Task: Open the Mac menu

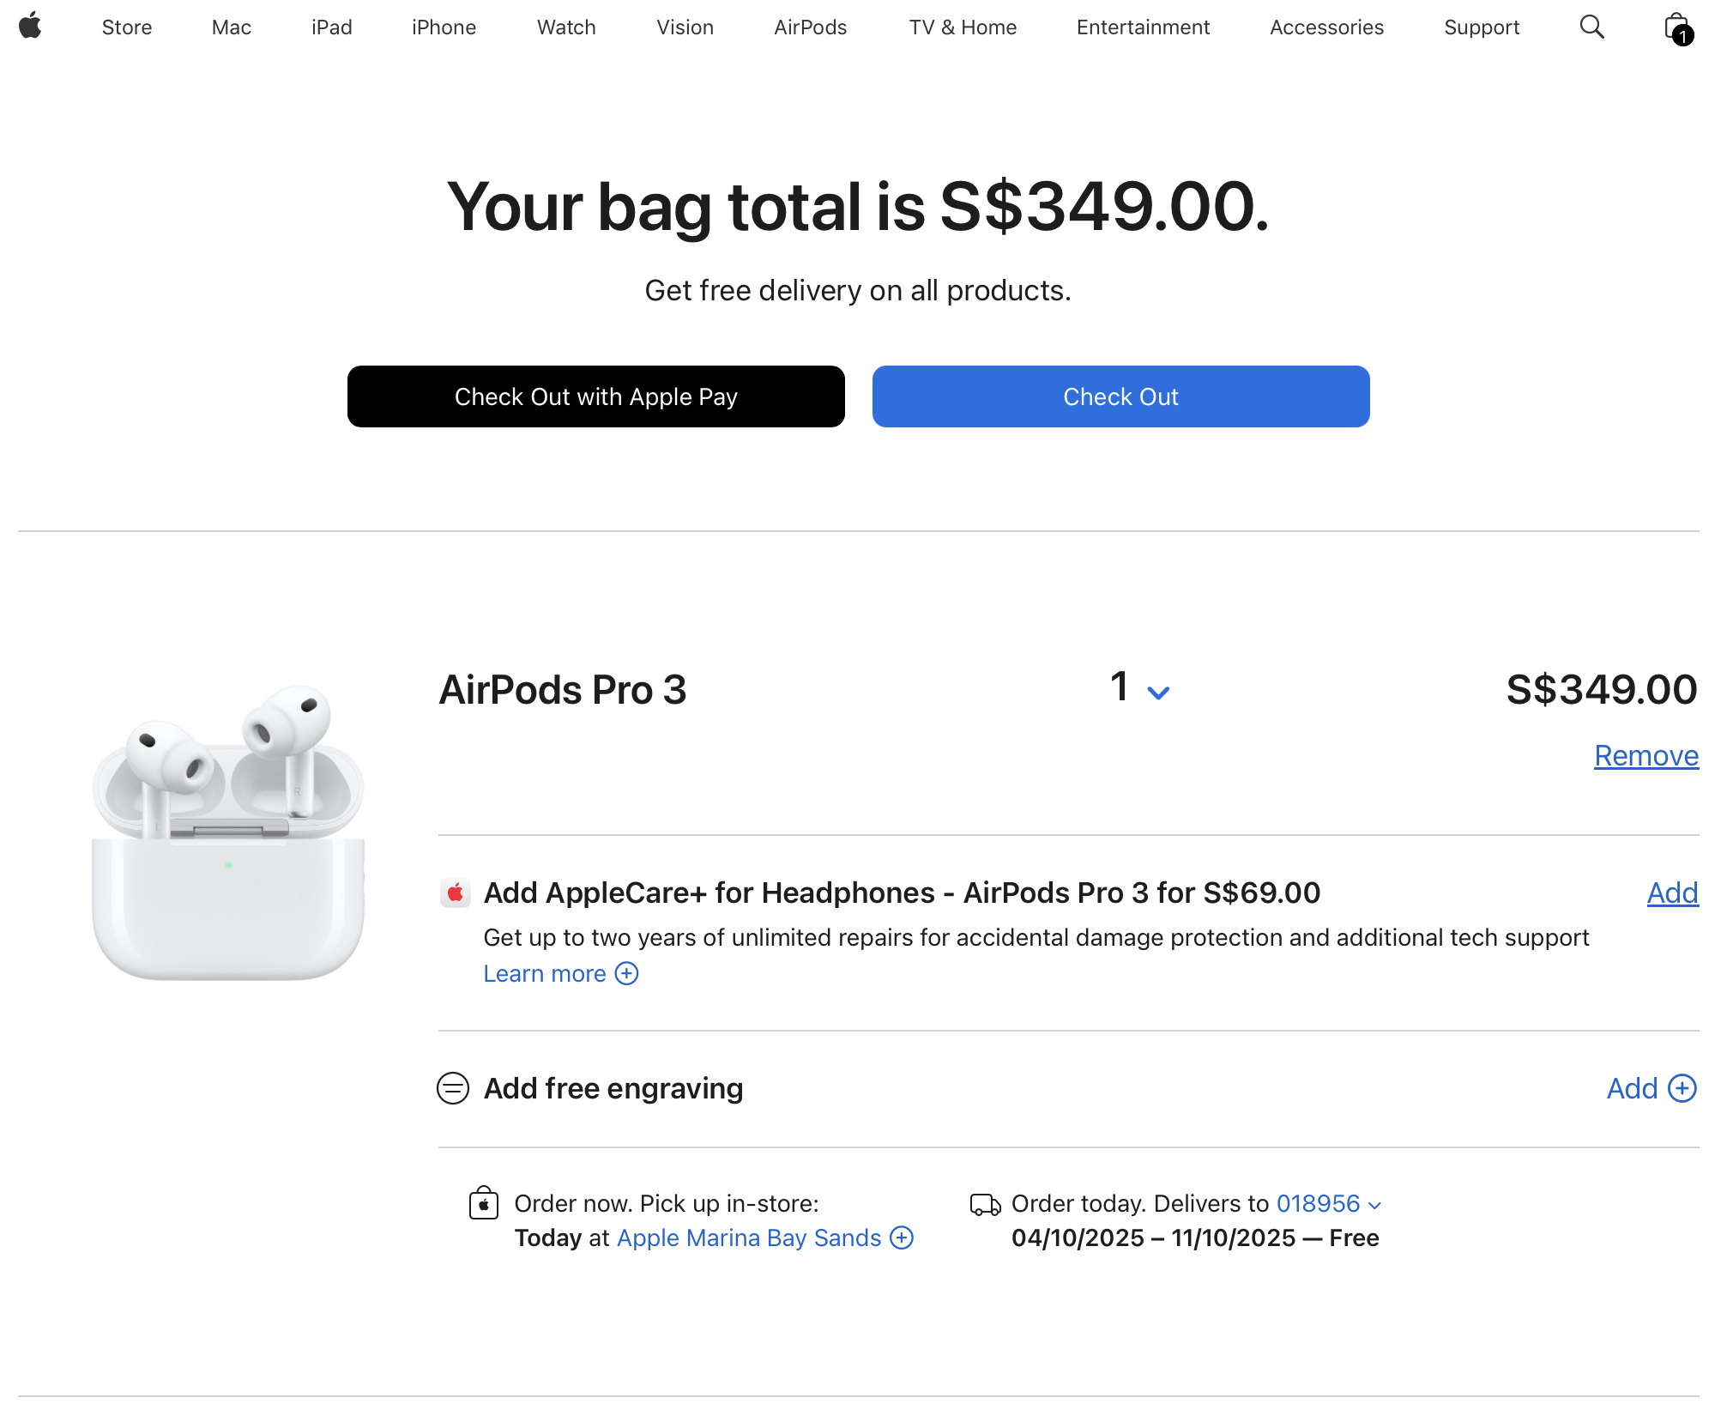Action: coord(231,27)
